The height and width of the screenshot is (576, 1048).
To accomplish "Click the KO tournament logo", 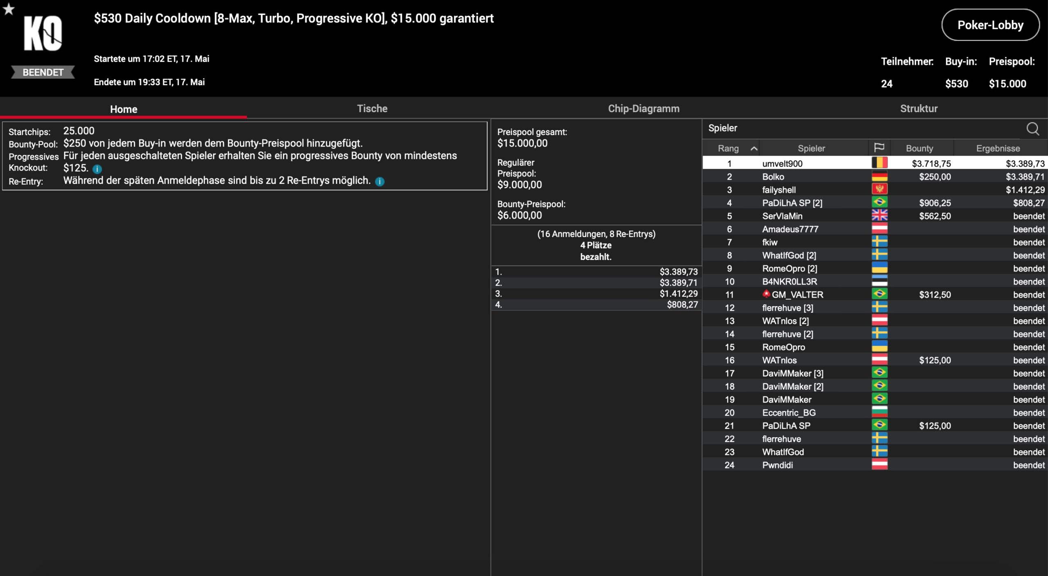I will click(x=43, y=34).
